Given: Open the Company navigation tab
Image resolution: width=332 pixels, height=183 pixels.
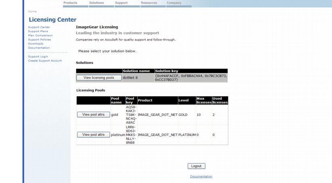Looking at the screenshot, I should click(174, 3).
